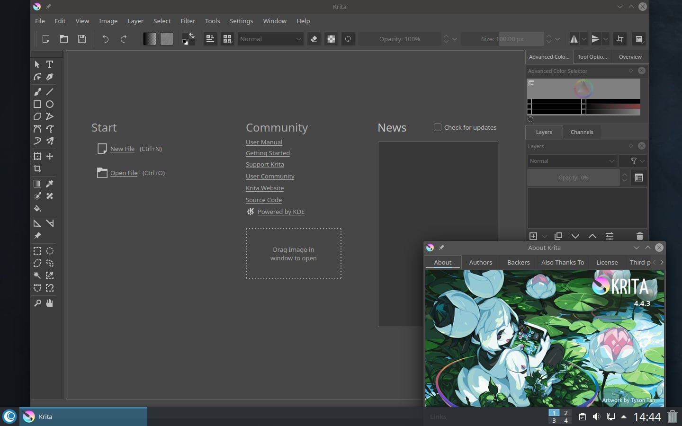Select the Fill bucket tool
The height and width of the screenshot is (426, 682).
pos(37,208)
